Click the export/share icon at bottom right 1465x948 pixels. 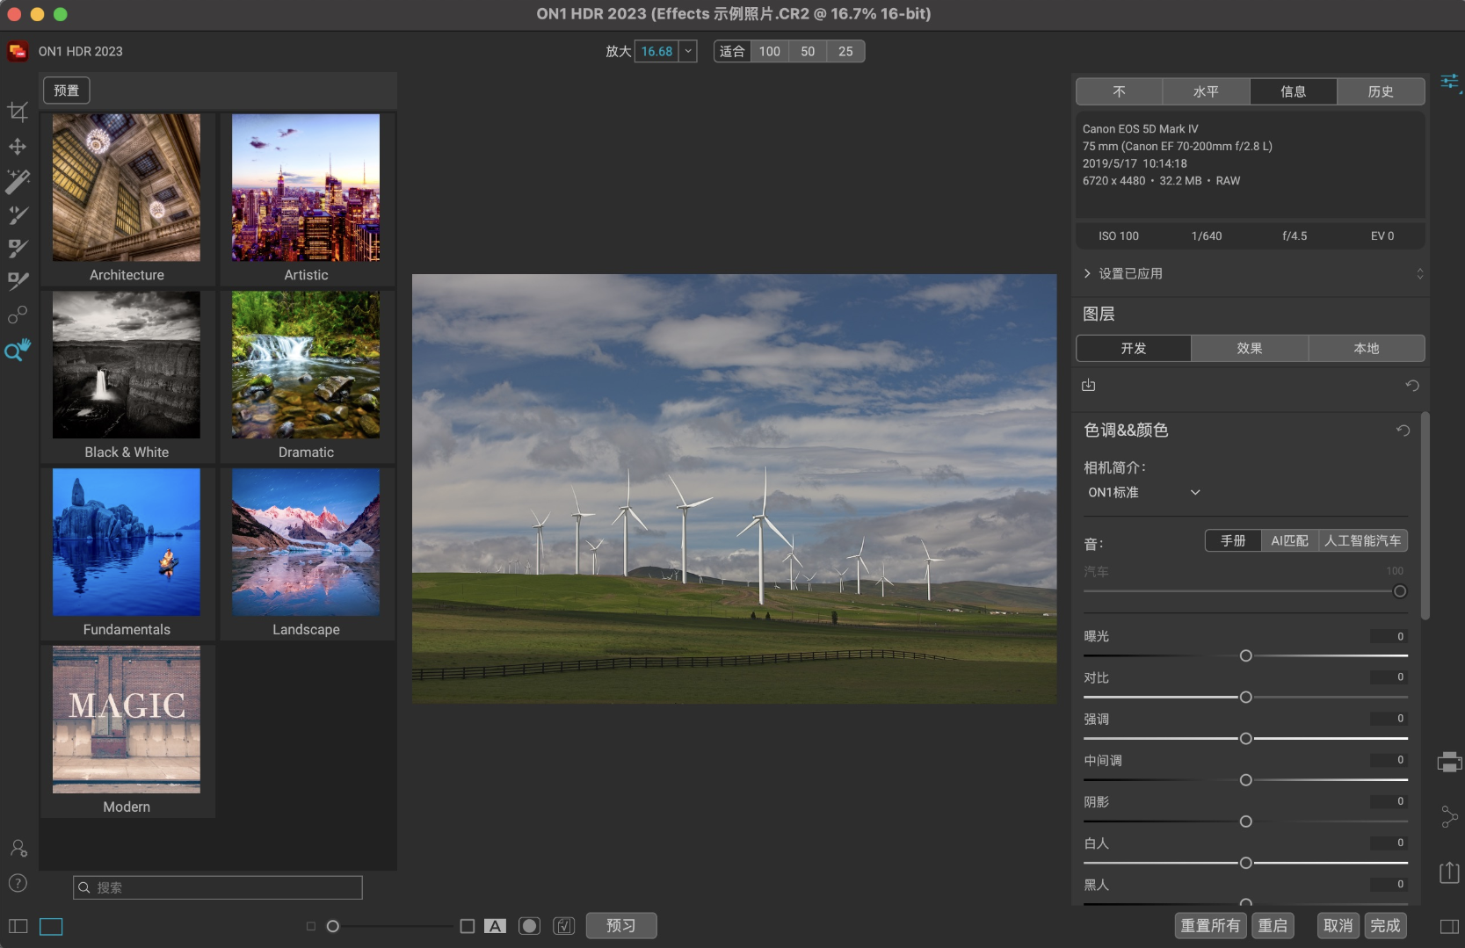(1447, 872)
